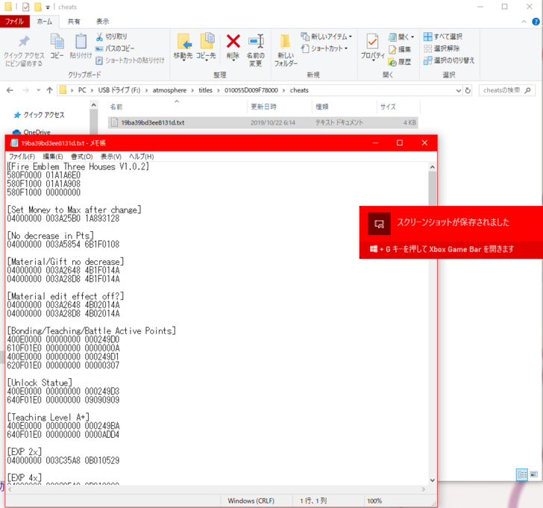This screenshot has width=543, height=508.
Task: Click the Explorer help question mark icon
Action: point(536,22)
